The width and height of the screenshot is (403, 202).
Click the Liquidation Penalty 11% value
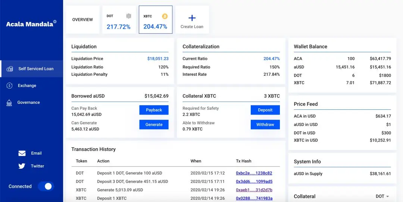(165, 74)
